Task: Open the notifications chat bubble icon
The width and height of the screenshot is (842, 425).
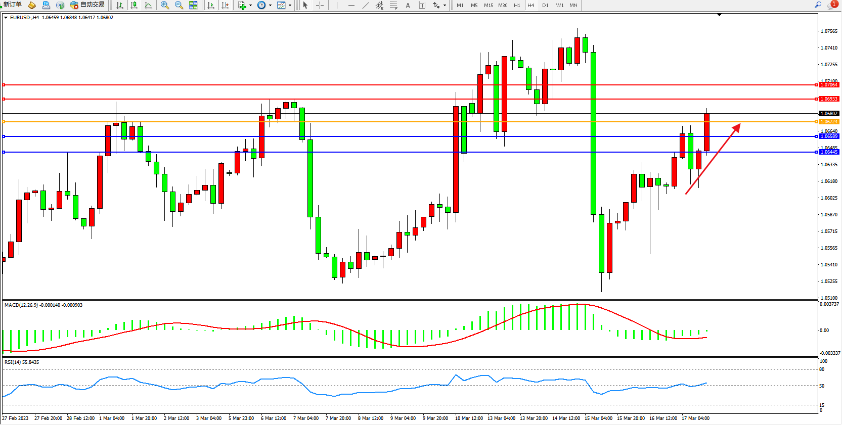Action: click(x=831, y=5)
